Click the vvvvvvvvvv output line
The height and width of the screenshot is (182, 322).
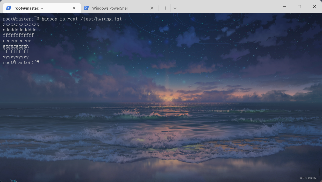(x=16, y=57)
